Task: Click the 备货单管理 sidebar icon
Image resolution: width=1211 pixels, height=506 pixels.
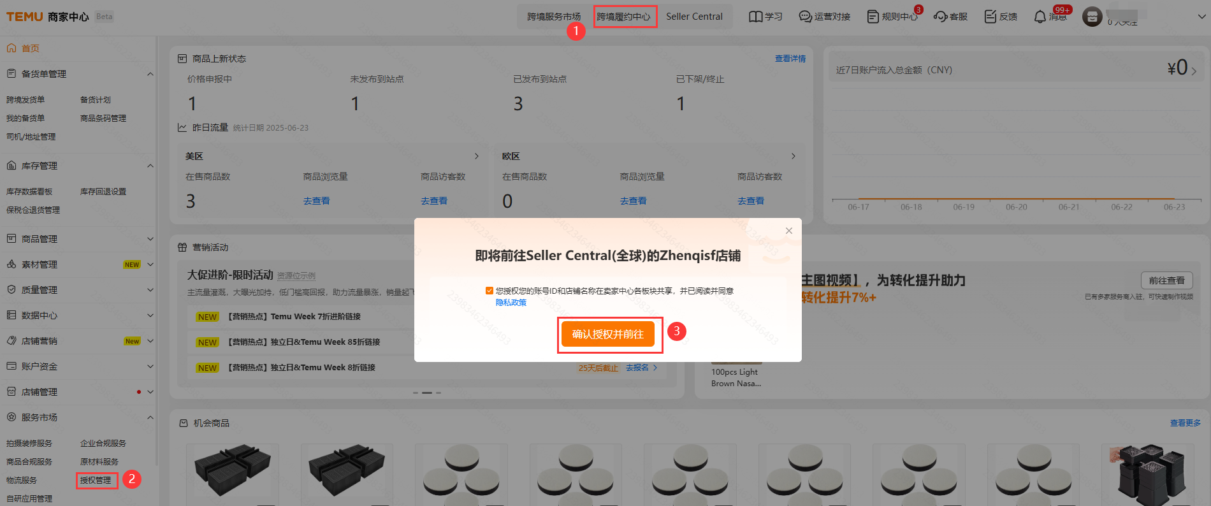Action: point(11,74)
